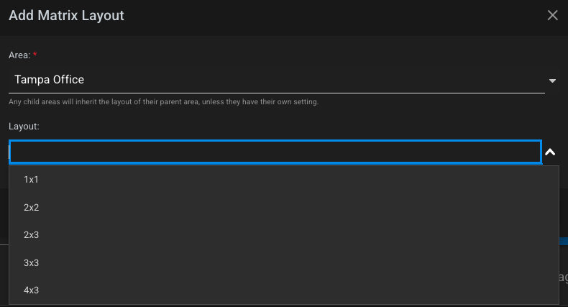Viewport: 568px width, 307px height.
Task: Focus the Layout search input field
Action: pos(275,152)
